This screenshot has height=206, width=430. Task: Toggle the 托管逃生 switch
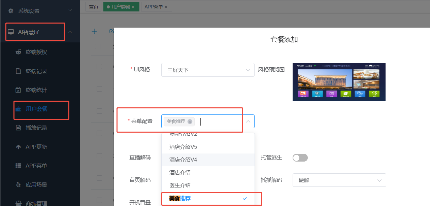point(300,158)
